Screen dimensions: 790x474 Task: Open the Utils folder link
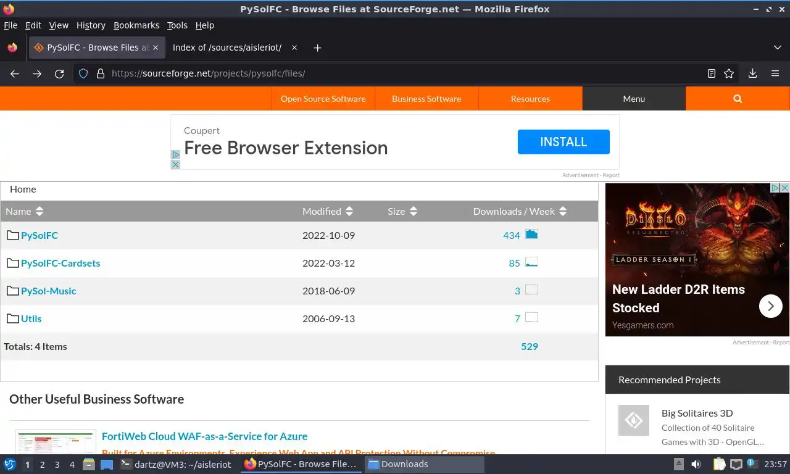pos(31,318)
